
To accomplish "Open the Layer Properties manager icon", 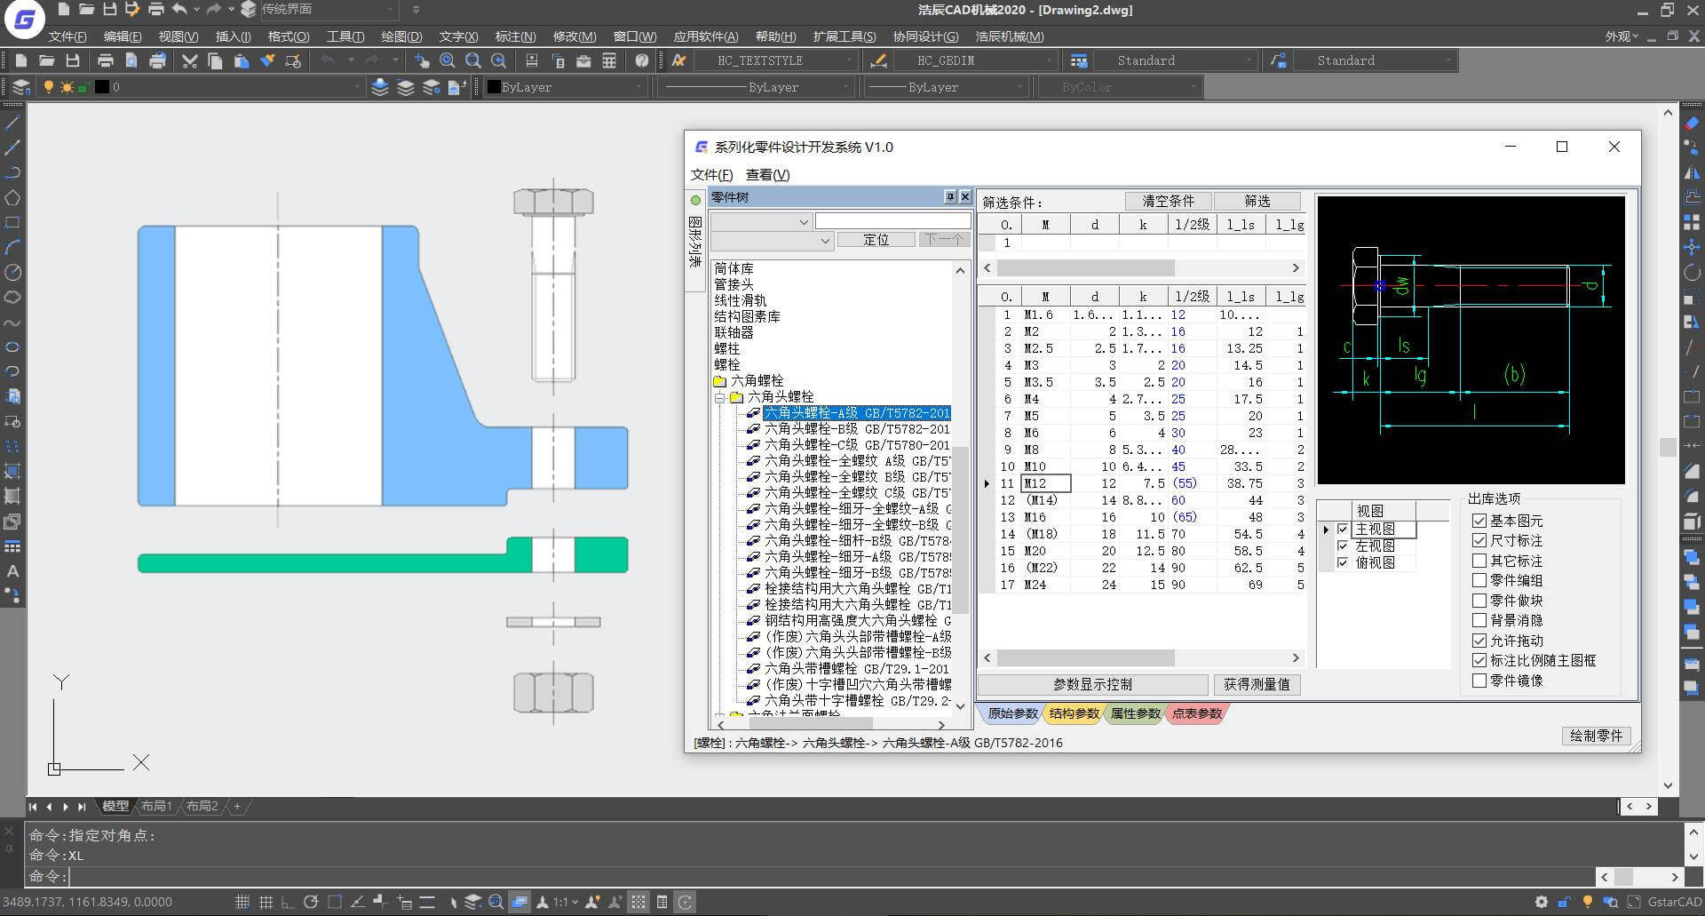I will (x=21, y=87).
